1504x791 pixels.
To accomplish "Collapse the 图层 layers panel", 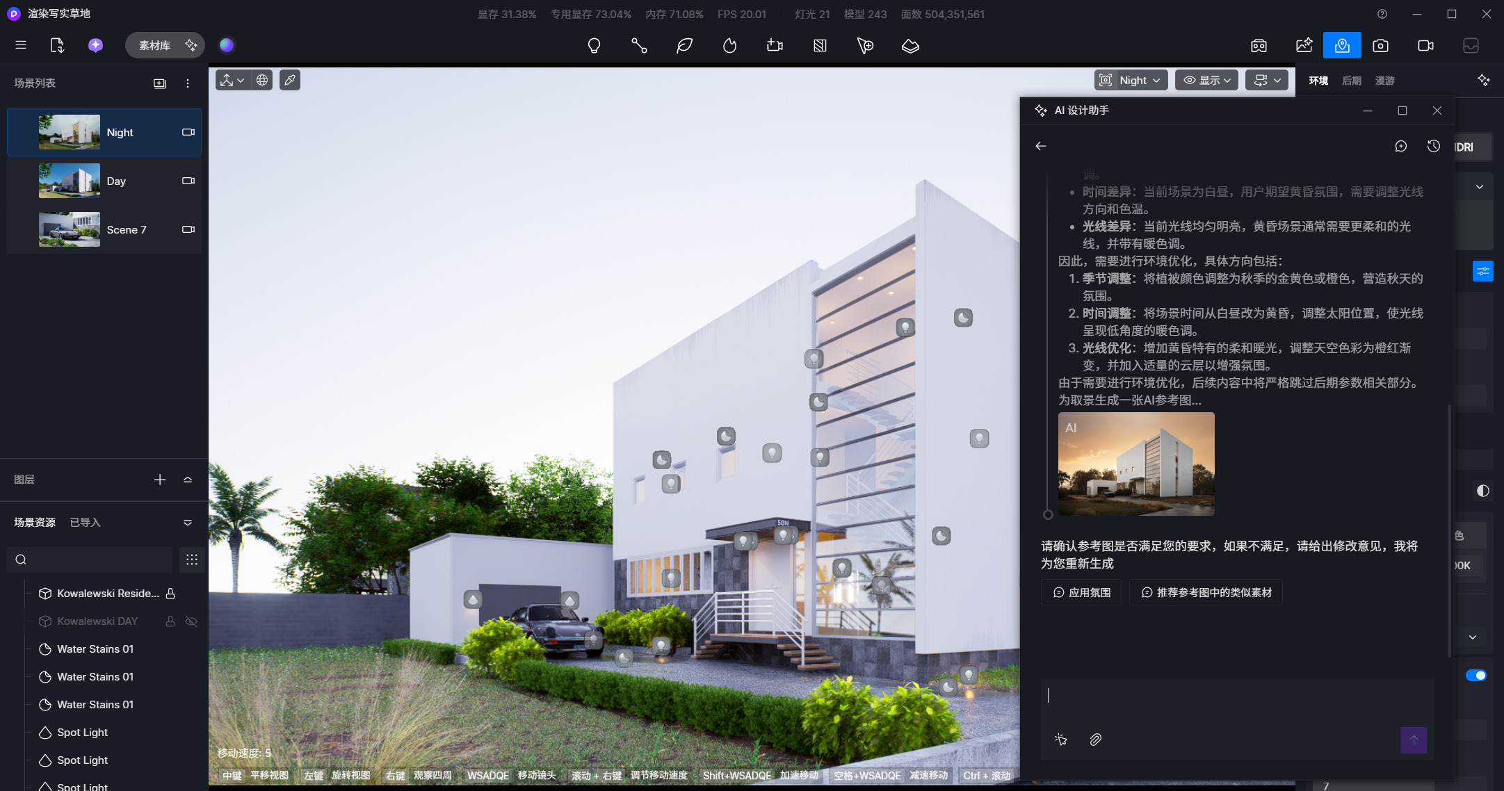I will pyautogui.click(x=188, y=480).
